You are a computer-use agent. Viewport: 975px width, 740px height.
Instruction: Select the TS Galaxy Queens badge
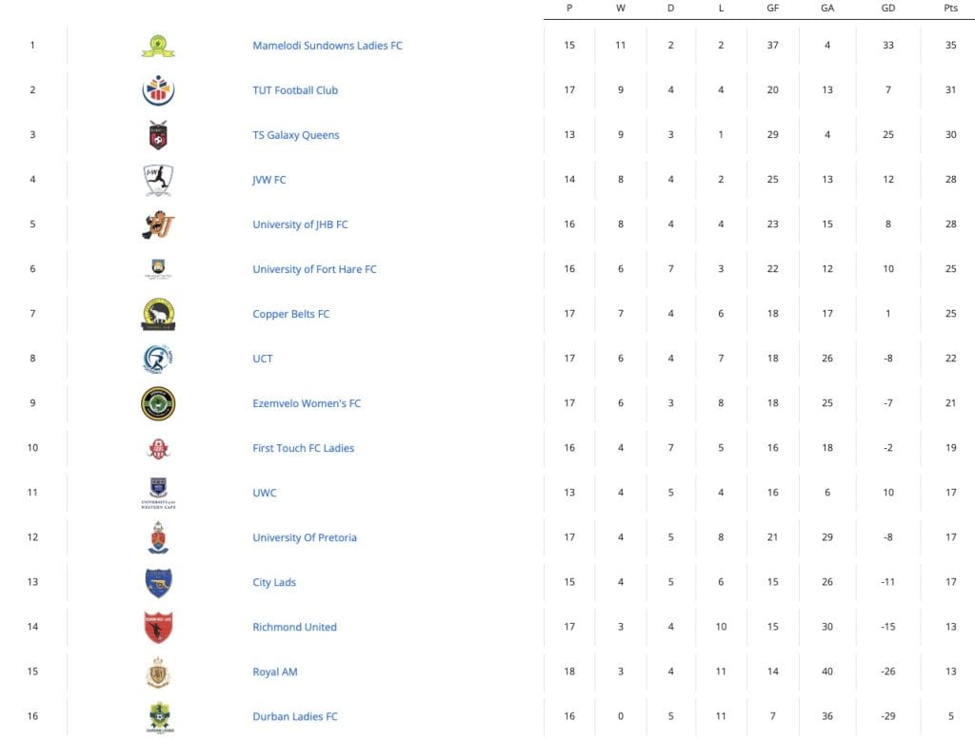158,135
